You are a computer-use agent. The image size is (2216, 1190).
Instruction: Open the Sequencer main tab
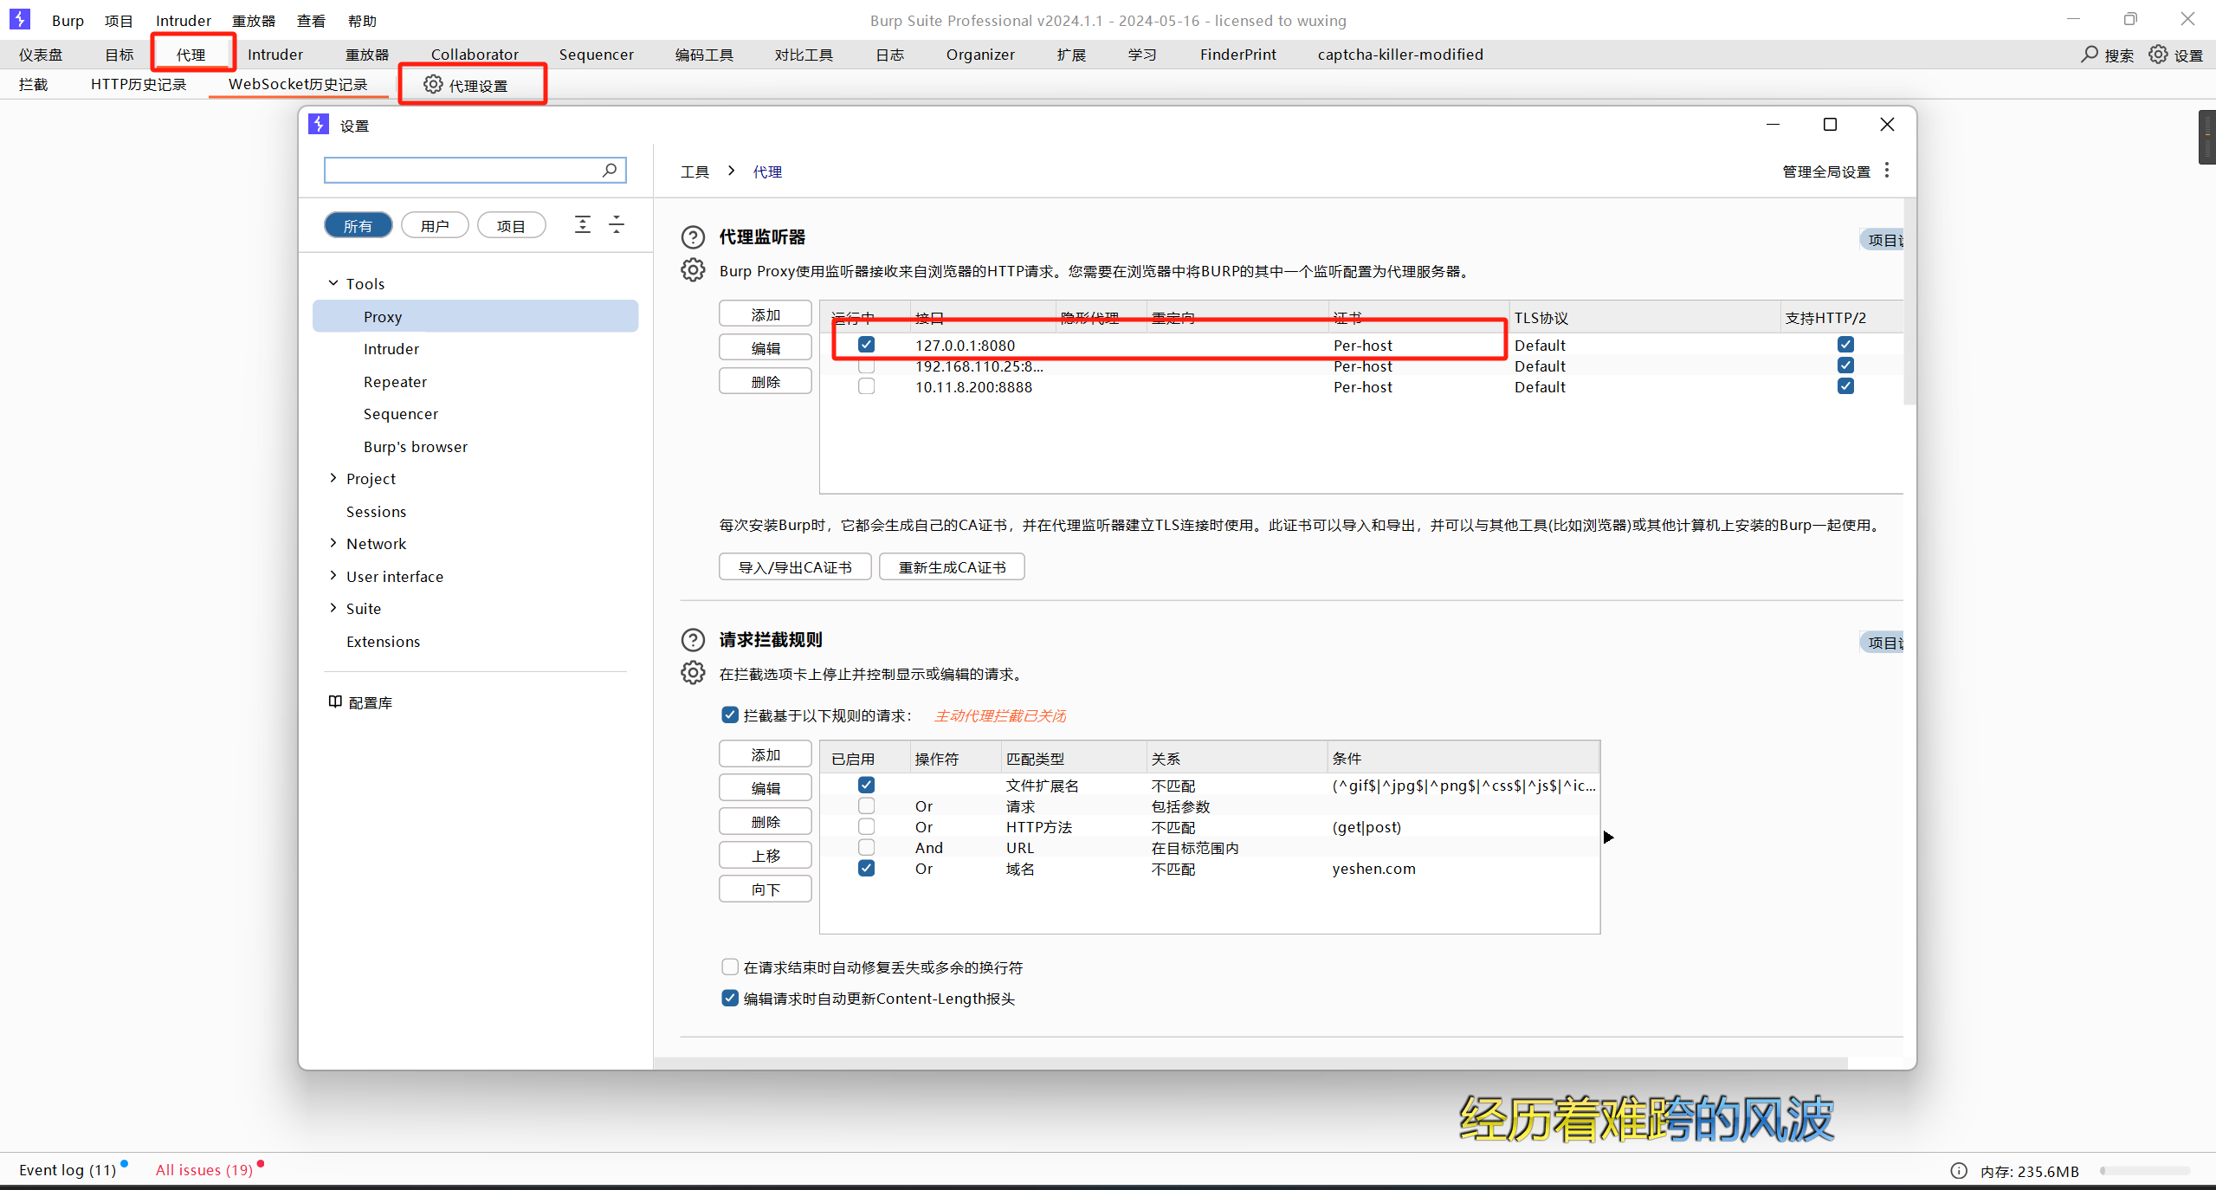coord(596,55)
